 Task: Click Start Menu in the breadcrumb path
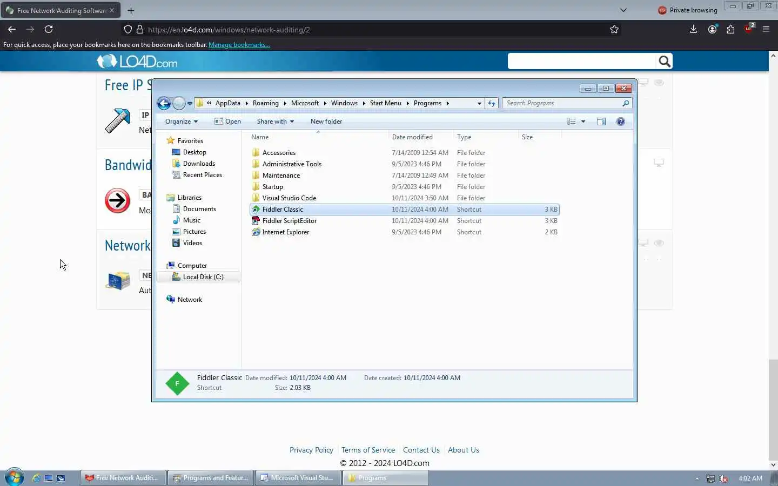coord(386,103)
